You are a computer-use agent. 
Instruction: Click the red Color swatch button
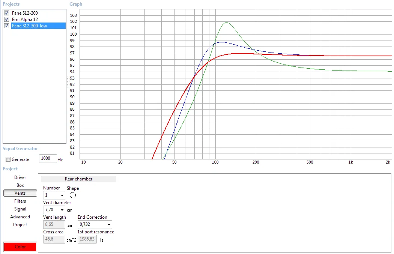click(x=20, y=247)
